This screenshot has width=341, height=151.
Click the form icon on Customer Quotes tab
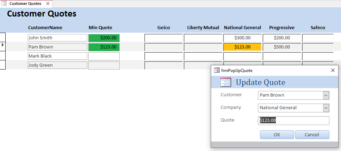tap(4, 4)
